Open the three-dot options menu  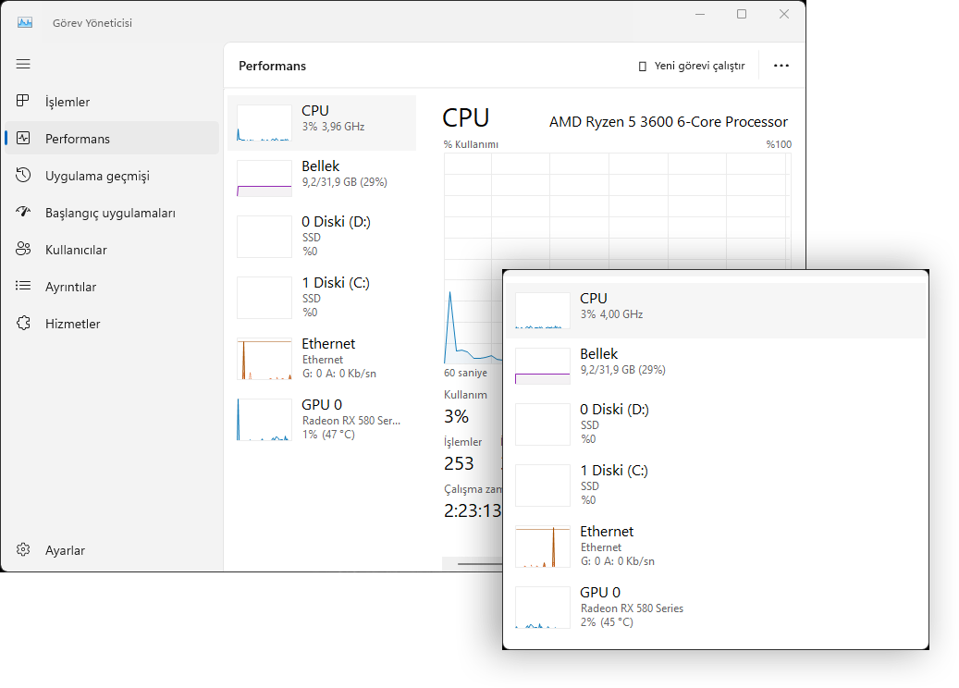tap(781, 66)
